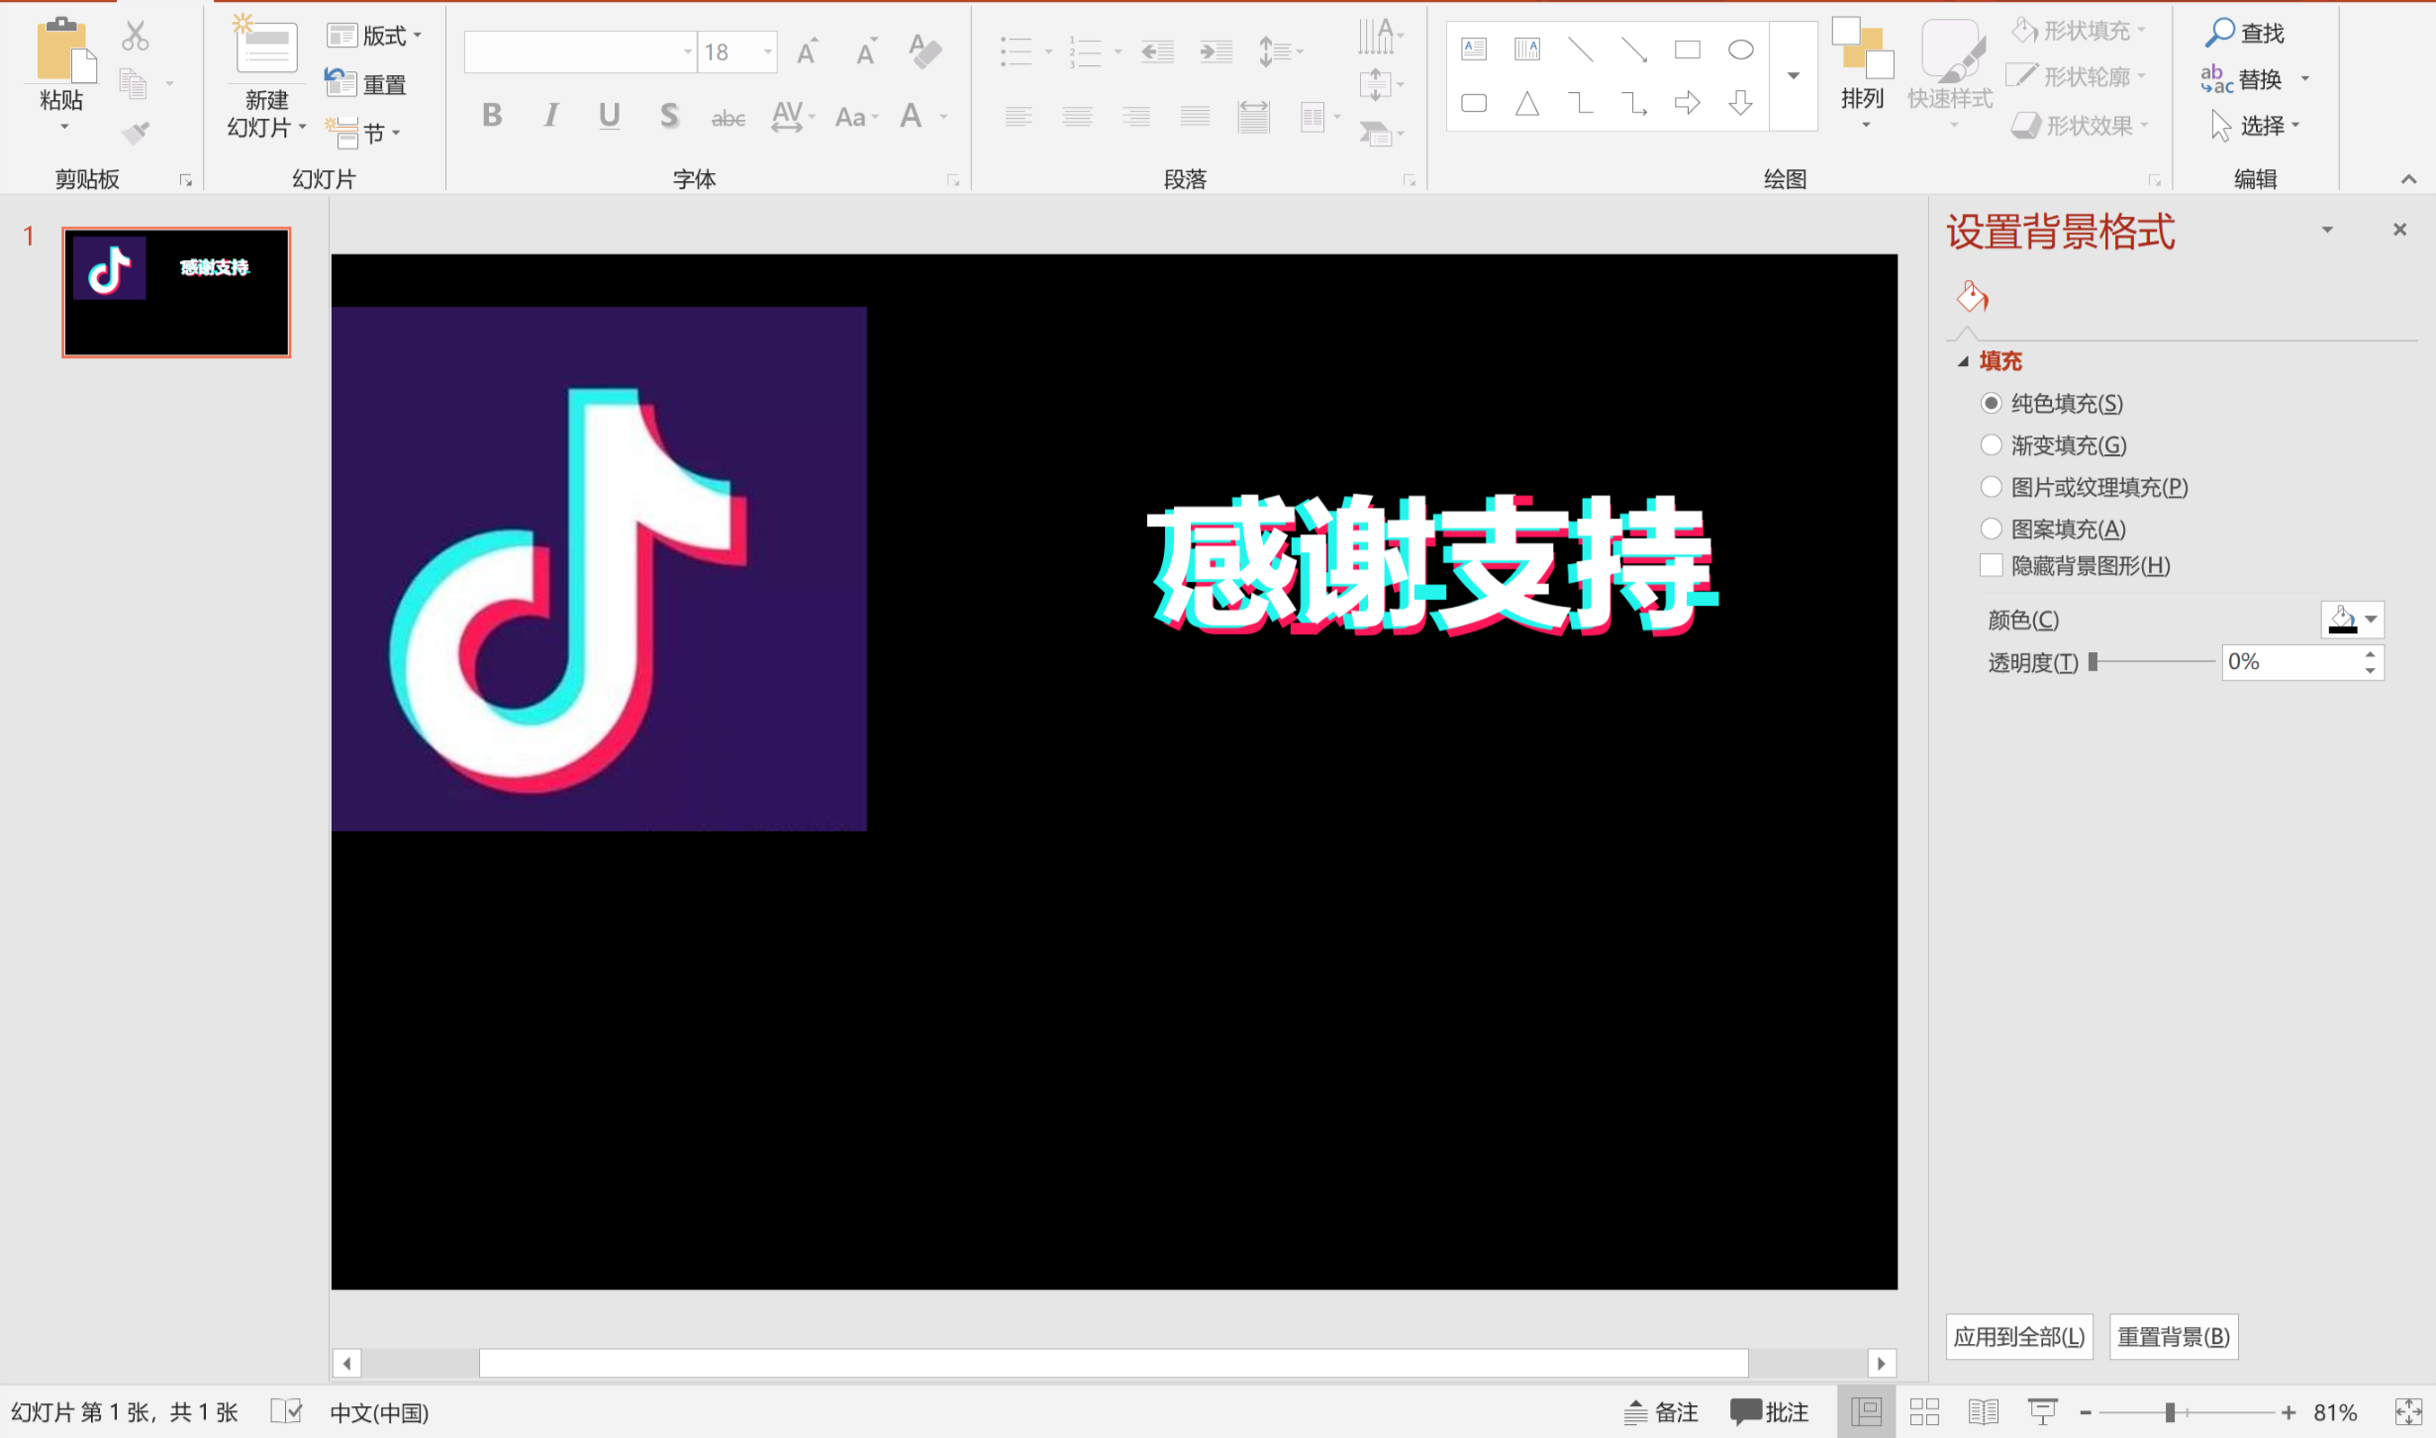This screenshot has width=2436, height=1438.
Task: Increase font size with larger A icon
Action: pos(808,51)
